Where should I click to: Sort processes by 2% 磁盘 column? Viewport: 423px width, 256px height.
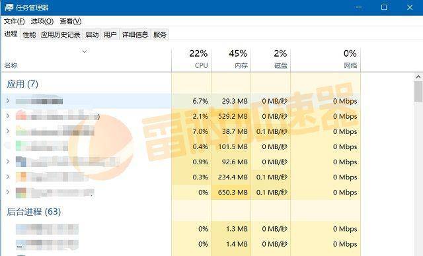(x=270, y=59)
